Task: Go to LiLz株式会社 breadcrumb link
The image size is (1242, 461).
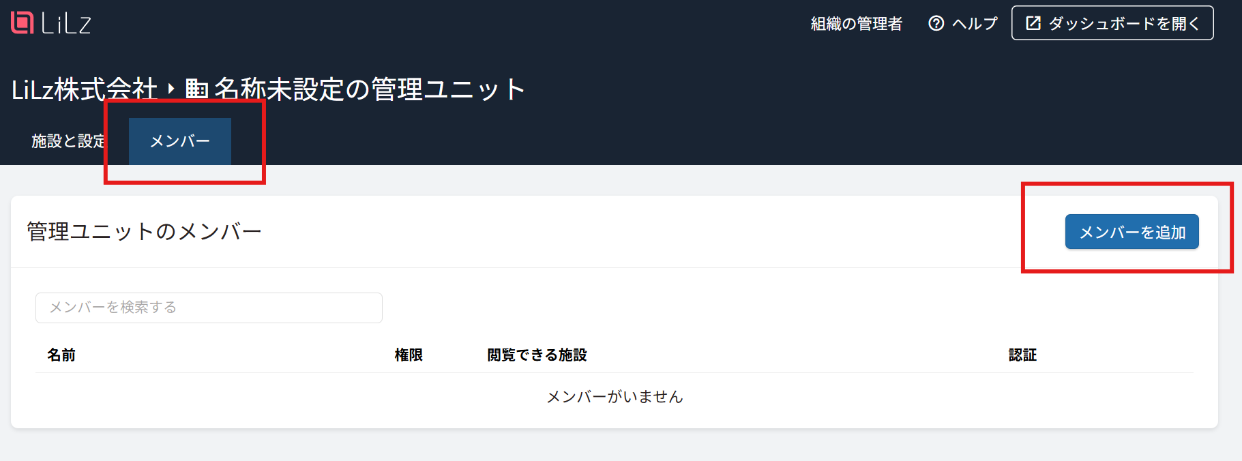Action: (x=85, y=89)
